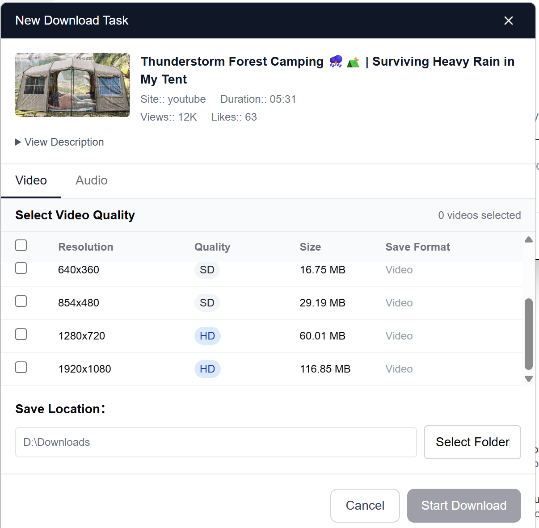Viewport: 539px width, 528px height.
Task: Expand the View Description section
Action: [x=59, y=142]
